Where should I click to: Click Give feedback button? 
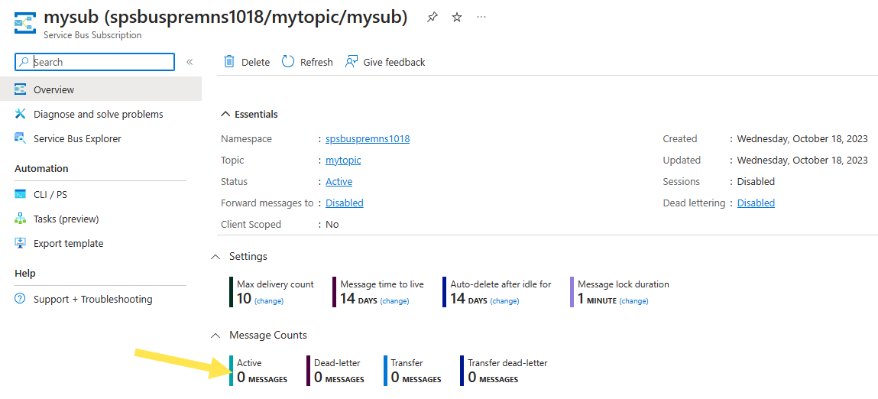[x=385, y=62]
